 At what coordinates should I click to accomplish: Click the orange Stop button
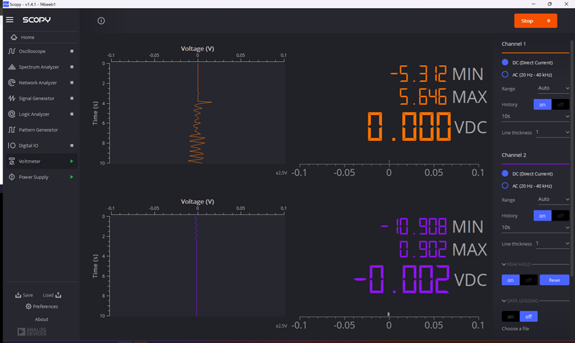[535, 21]
